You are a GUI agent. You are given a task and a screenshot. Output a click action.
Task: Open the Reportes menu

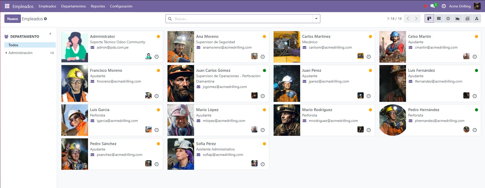point(98,6)
